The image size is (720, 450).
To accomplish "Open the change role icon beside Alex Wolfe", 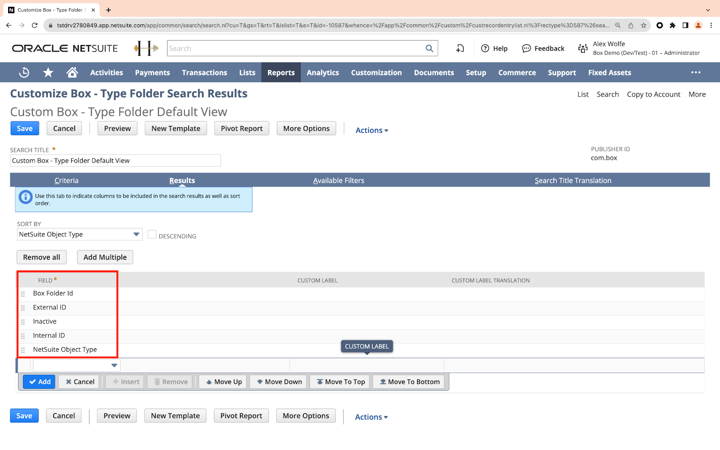I will (x=583, y=49).
